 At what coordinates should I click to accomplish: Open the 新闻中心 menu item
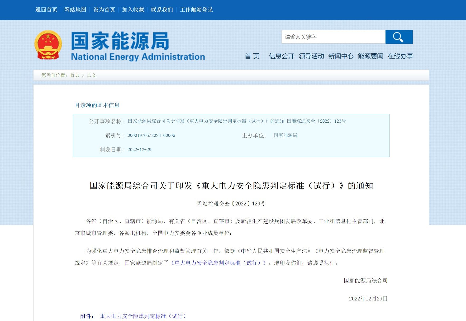341,56
